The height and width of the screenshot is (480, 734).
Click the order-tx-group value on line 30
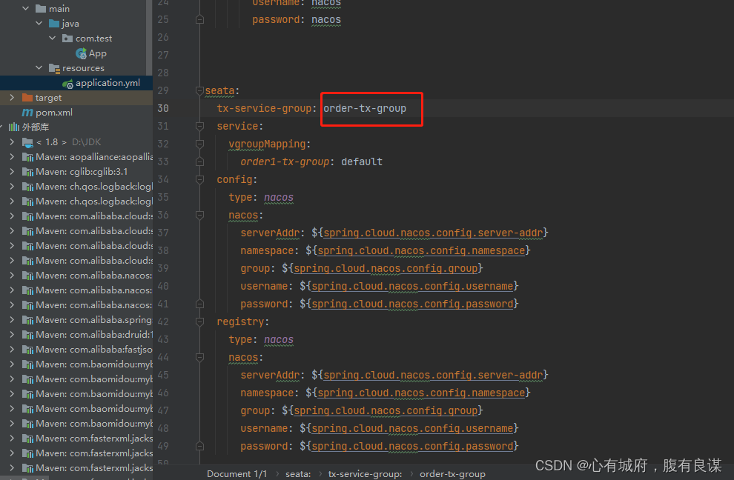(365, 109)
